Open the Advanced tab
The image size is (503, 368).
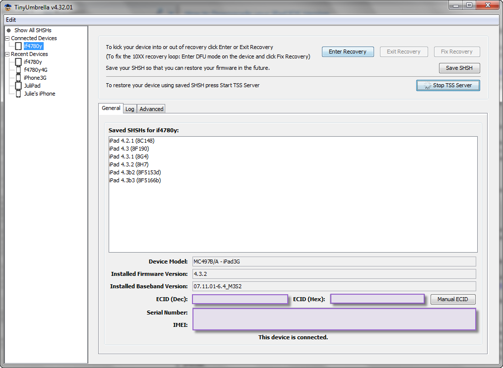point(151,109)
